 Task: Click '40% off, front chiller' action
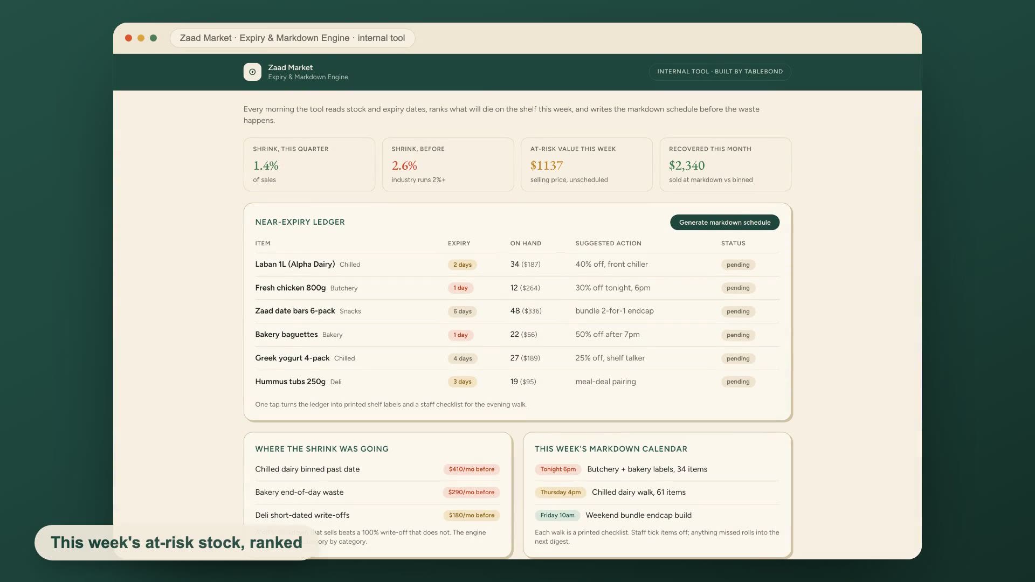coord(611,265)
